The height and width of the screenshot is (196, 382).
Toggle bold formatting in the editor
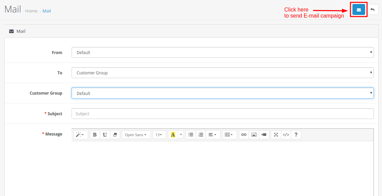coord(95,134)
